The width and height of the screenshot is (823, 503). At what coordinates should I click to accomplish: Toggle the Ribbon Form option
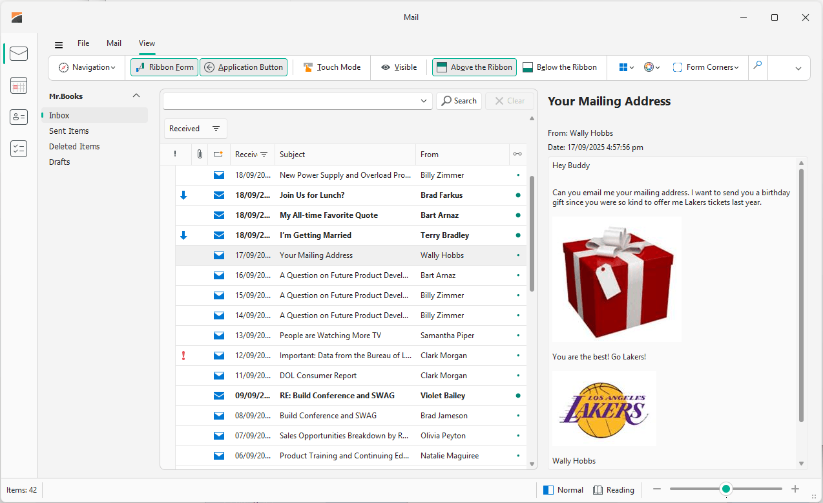coord(164,67)
